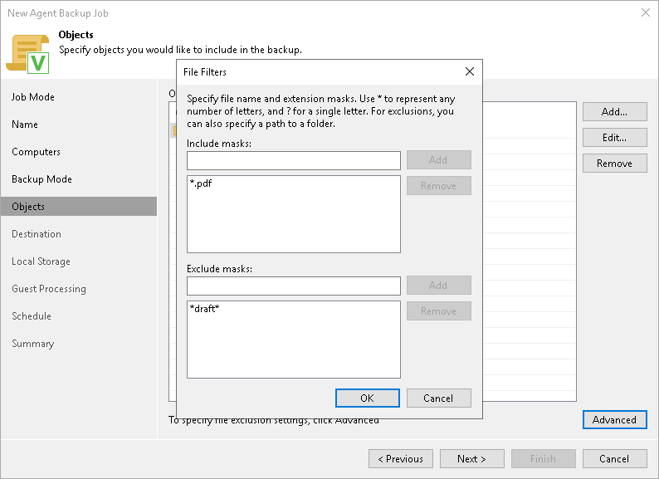Click the Add... objects button
The width and height of the screenshot is (659, 479).
tap(614, 111)
